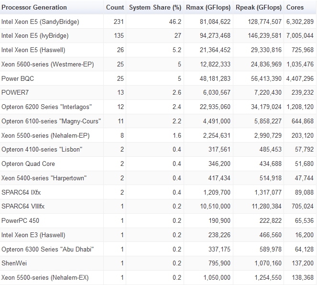Select Rpeak value 146,239,581
The image size is (317, 285).
tap(264, 36)
